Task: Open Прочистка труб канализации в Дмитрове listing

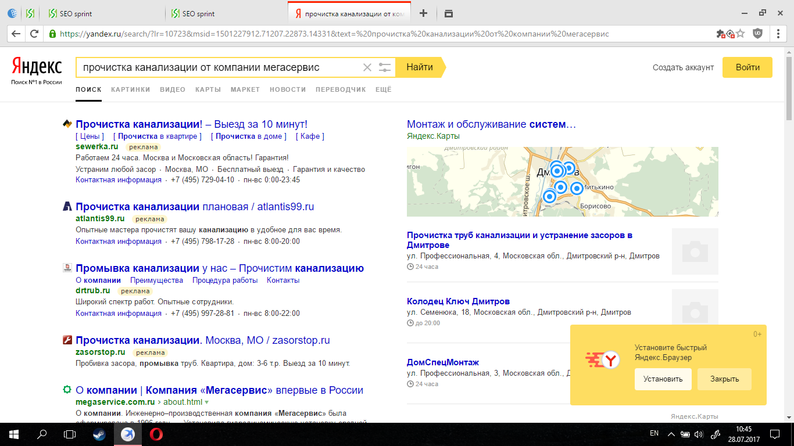Action: click(x=520, y=240)
